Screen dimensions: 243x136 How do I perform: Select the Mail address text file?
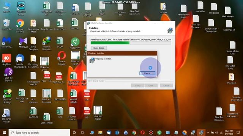(x=228, y=12)
